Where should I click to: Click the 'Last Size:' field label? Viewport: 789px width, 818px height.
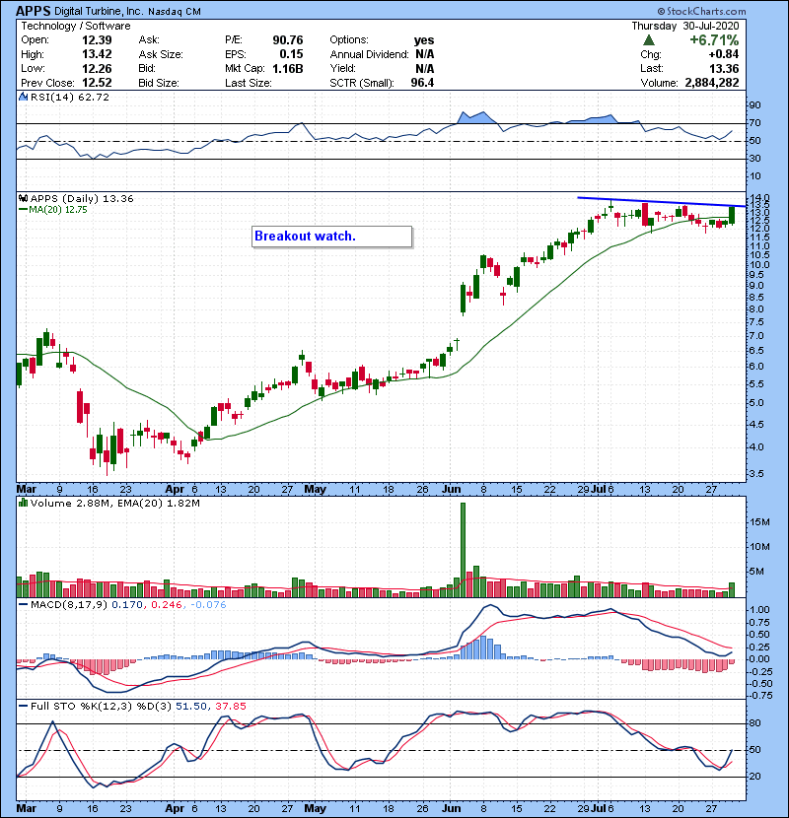pyautogui.click(x=248, y=83)
